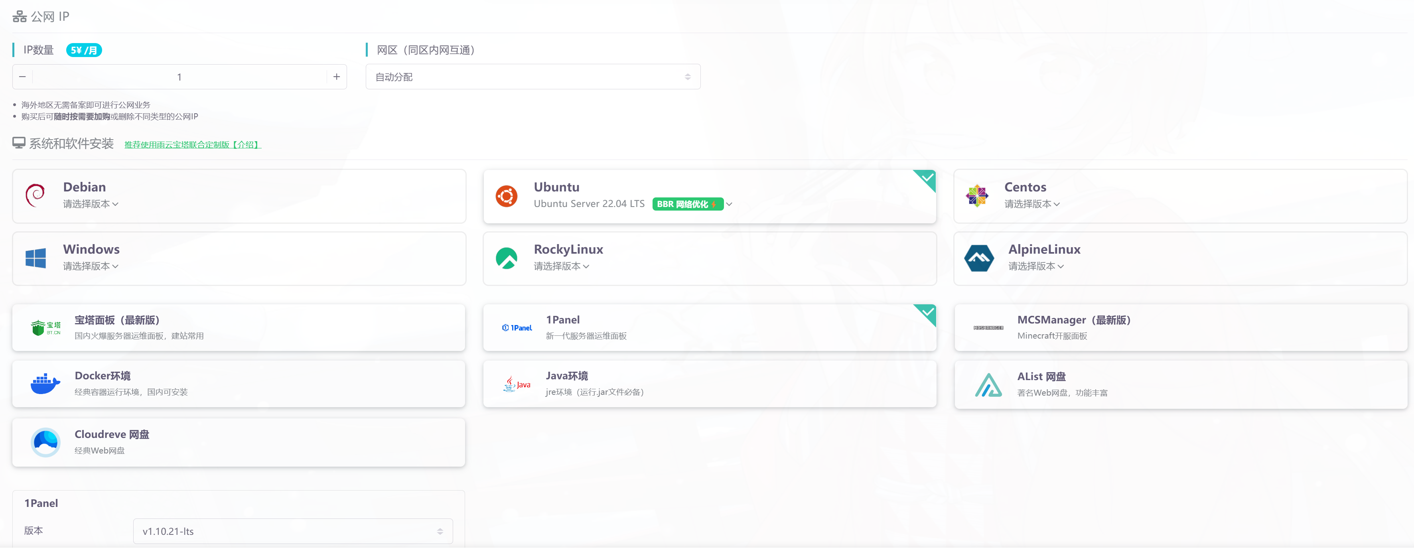Click the Debian swirl logo
This screenshot has height=548, width=1414.
click(x=35, y=195)
